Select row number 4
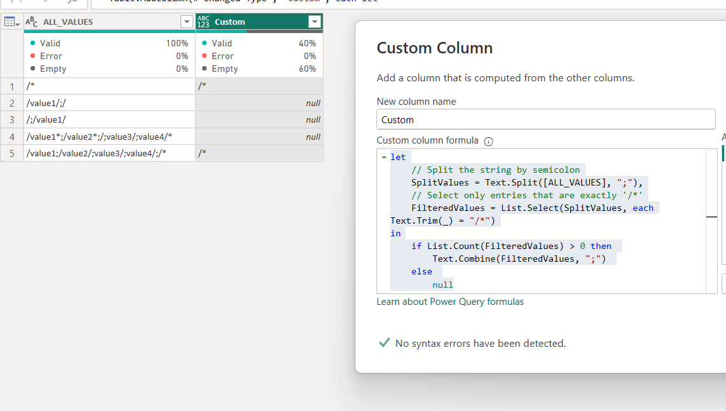The image size is (726, 411). pyautogui.click(x=12, y=137)
